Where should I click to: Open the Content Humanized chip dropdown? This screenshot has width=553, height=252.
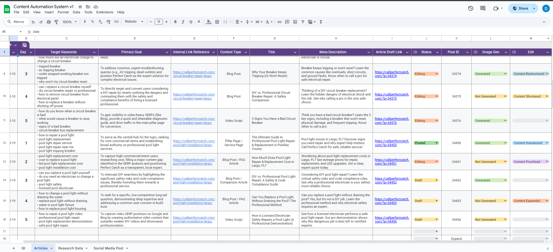click(547, 143)
